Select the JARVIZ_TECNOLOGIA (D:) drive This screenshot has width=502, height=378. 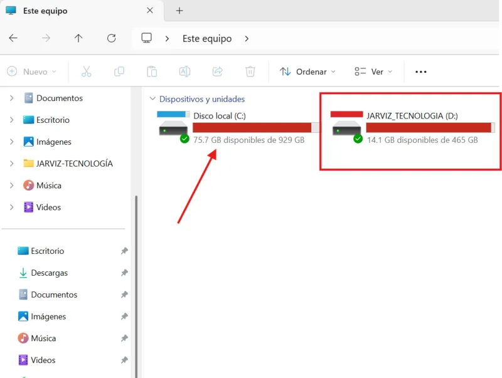coord(413,128)
